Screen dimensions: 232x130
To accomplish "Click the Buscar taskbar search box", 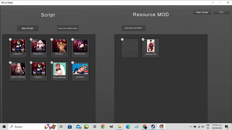I will pyautogui.click(x=33, y=127).
